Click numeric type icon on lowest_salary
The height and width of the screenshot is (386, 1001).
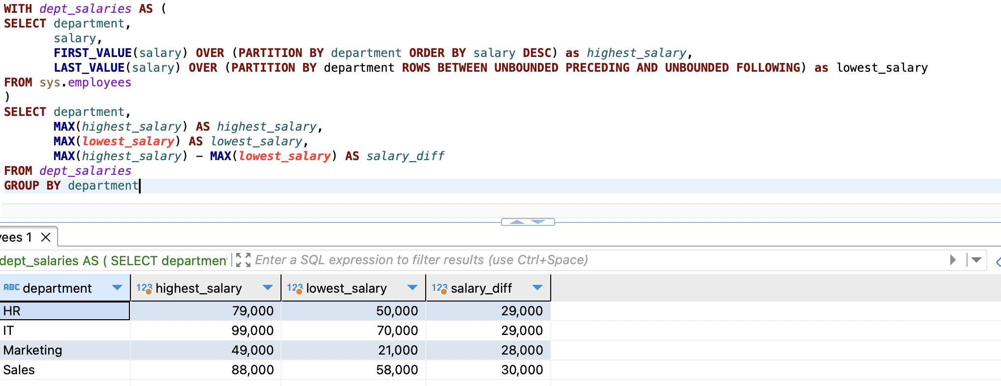(x=295, y=288)
